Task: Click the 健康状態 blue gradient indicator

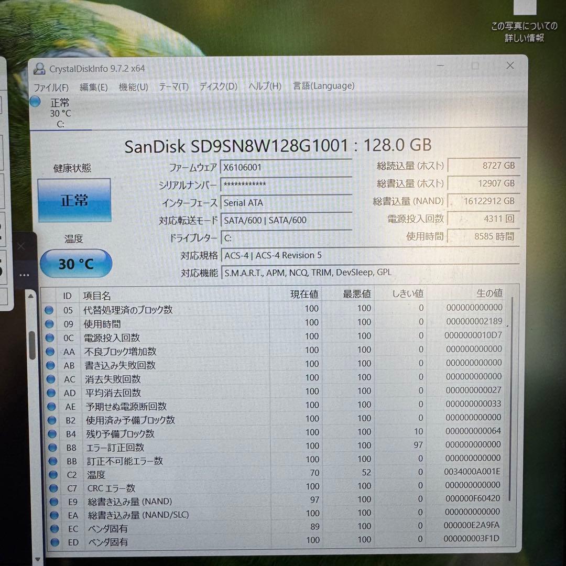Action: (x=74, y=200)
